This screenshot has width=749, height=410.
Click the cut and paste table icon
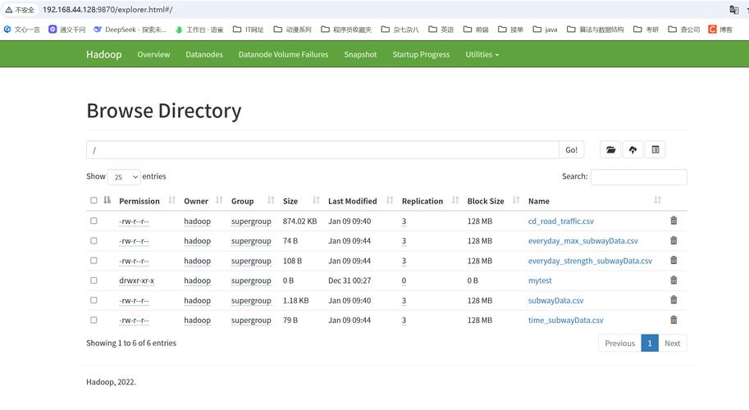(655, 150)
